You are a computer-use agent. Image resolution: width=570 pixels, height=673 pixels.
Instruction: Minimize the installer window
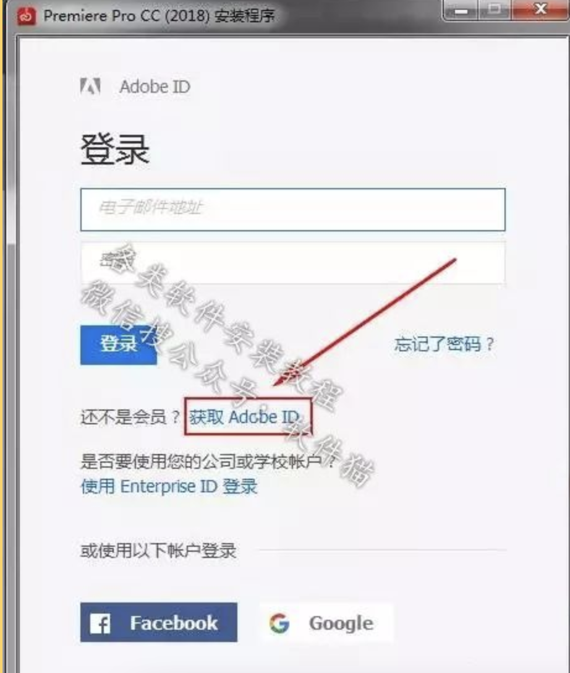click(x=461, y=10)
